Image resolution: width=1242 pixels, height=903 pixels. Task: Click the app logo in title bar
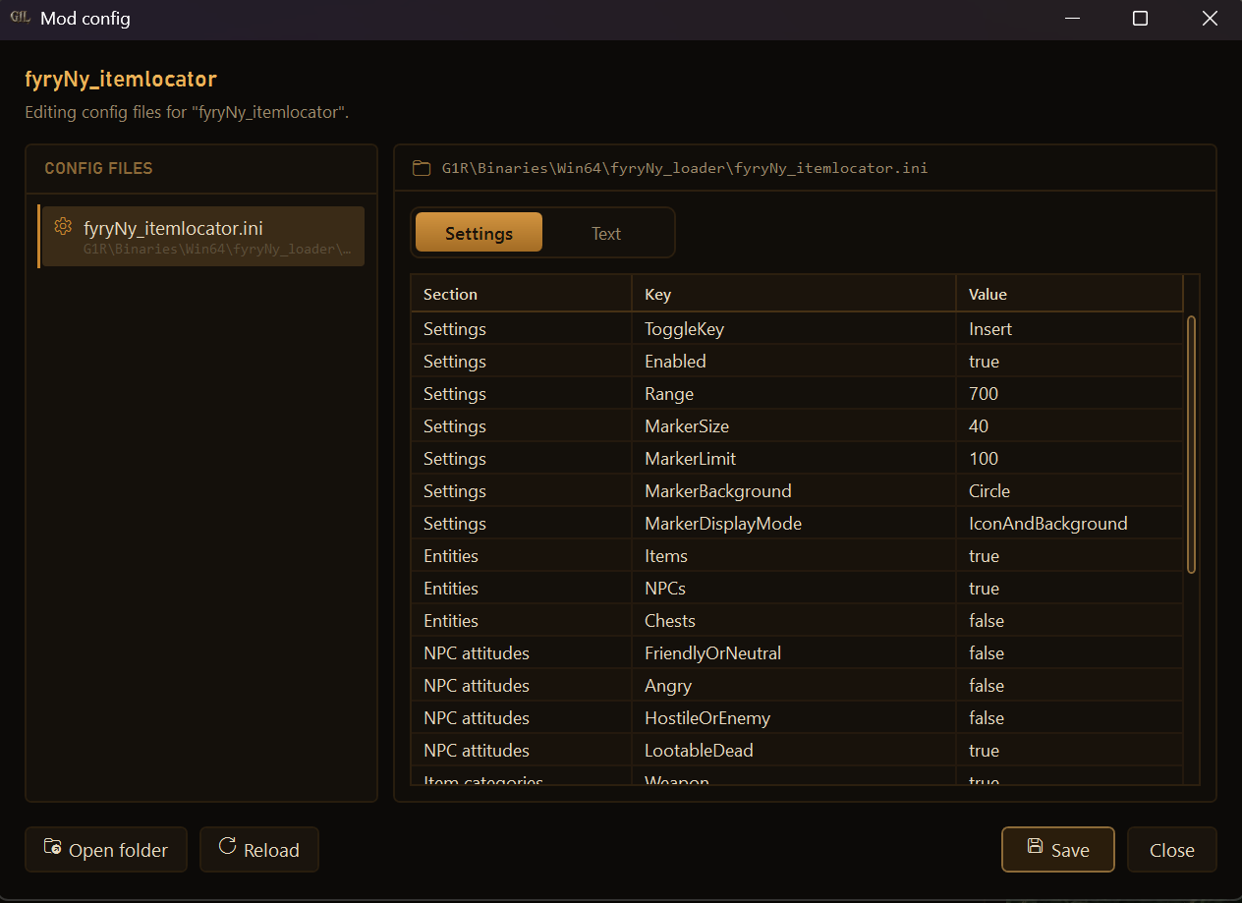click(21, 18)
